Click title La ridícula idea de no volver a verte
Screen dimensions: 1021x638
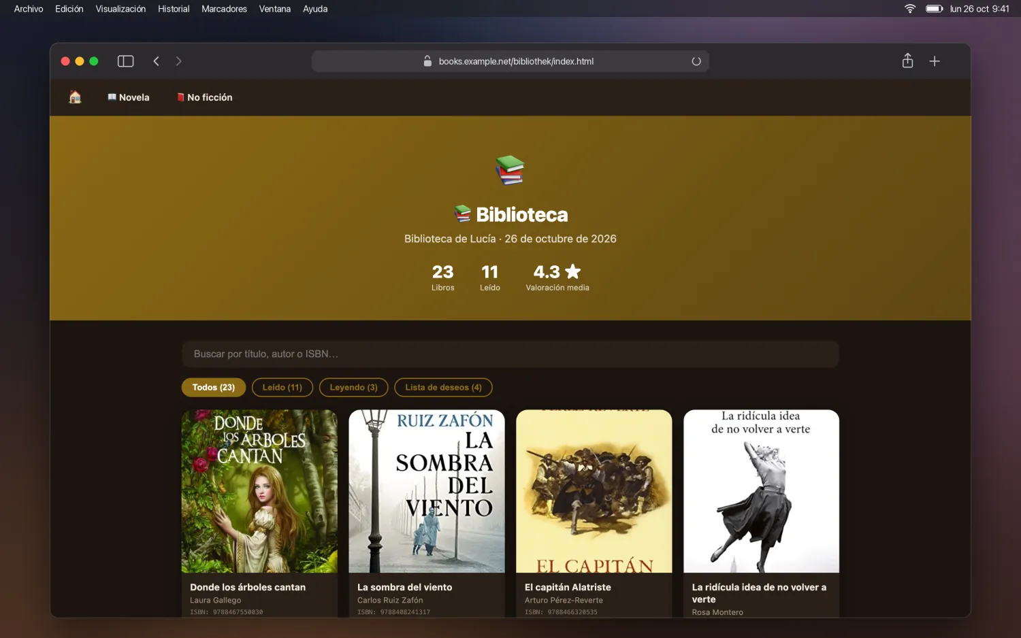point(759,593)
